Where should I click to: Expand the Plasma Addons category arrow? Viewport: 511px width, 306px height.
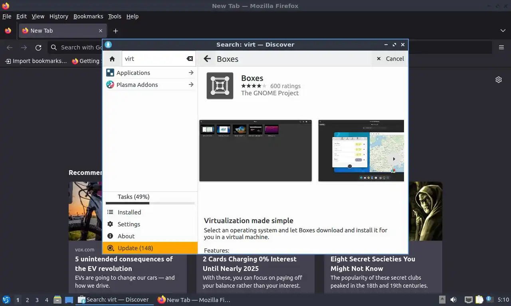point(191,84)
